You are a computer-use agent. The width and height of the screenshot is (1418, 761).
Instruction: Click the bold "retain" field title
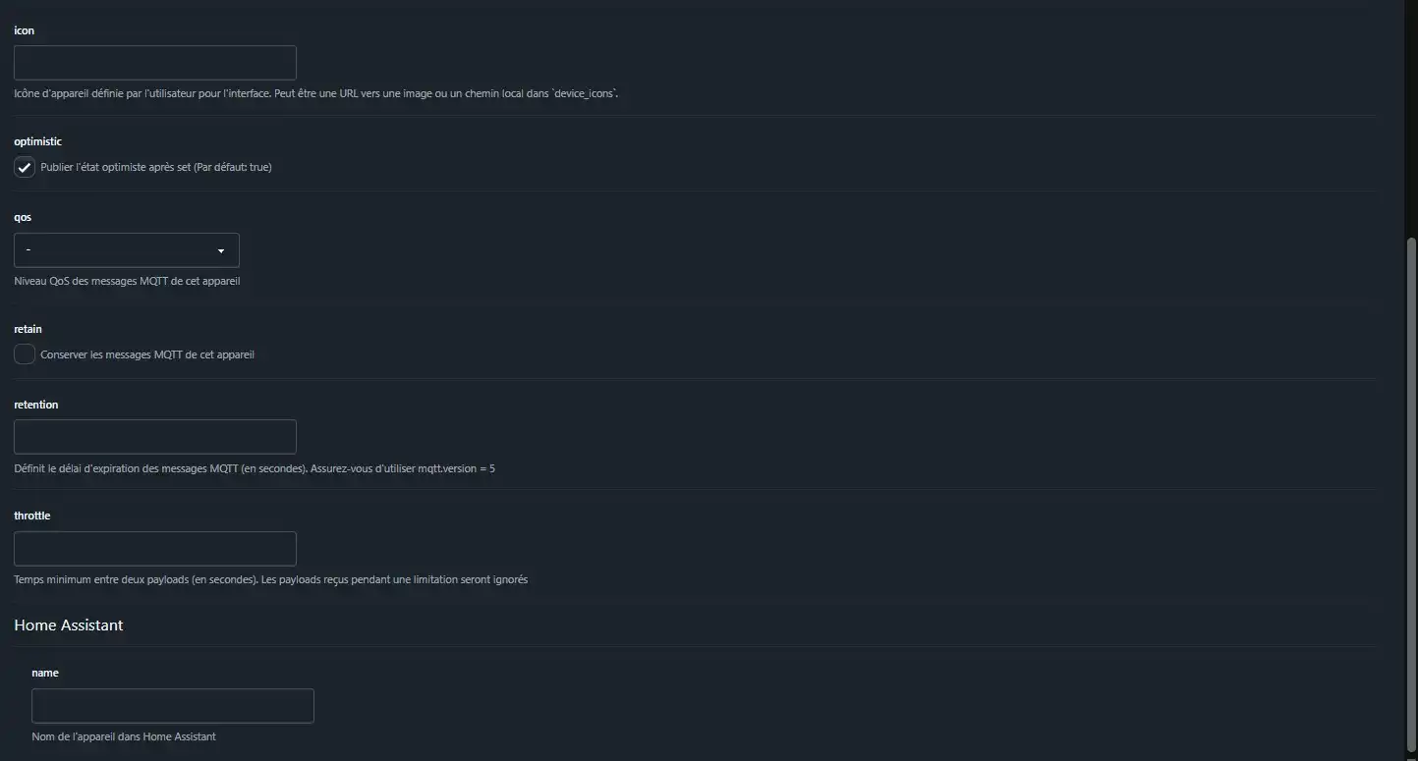click(28, 329)
